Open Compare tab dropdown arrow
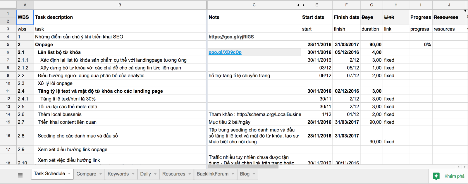This screenshot has width=468, height=184. pyautogui.click(x=101, y=174)
